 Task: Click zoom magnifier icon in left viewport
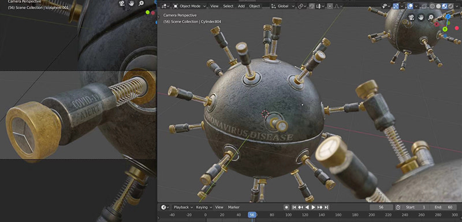(141, 3)
